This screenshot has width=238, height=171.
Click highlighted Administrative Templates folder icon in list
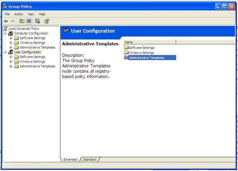tap(126, 58)
